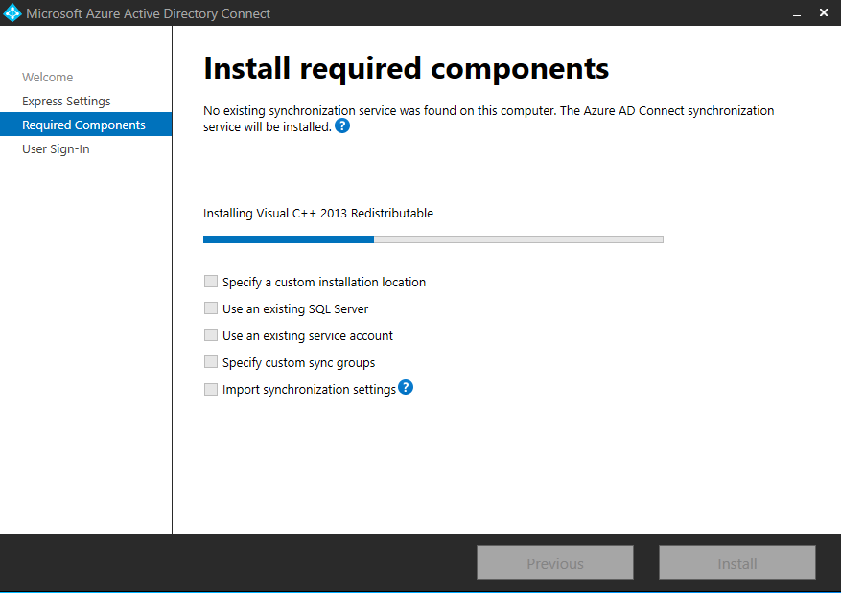Enable Specify a custom installation location
The height and width of the screenshot is (593, 841).
pyautogui.click(x=211, y=282)
